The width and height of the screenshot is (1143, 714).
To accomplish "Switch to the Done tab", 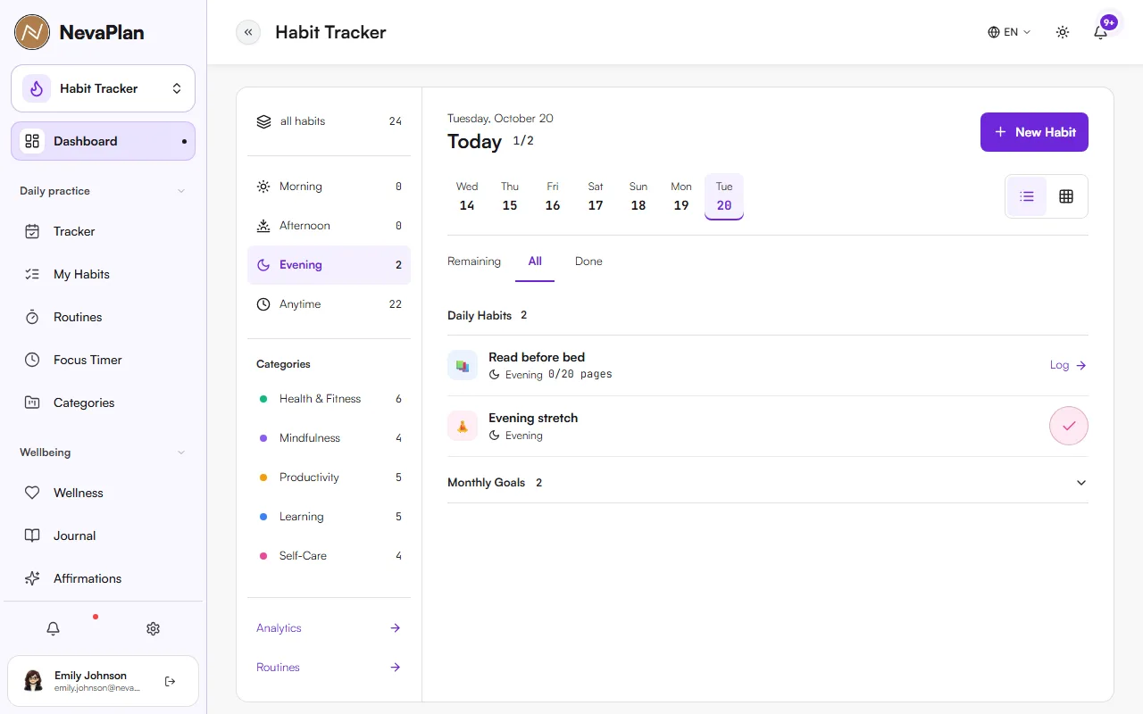I will (x=588, y=262).
